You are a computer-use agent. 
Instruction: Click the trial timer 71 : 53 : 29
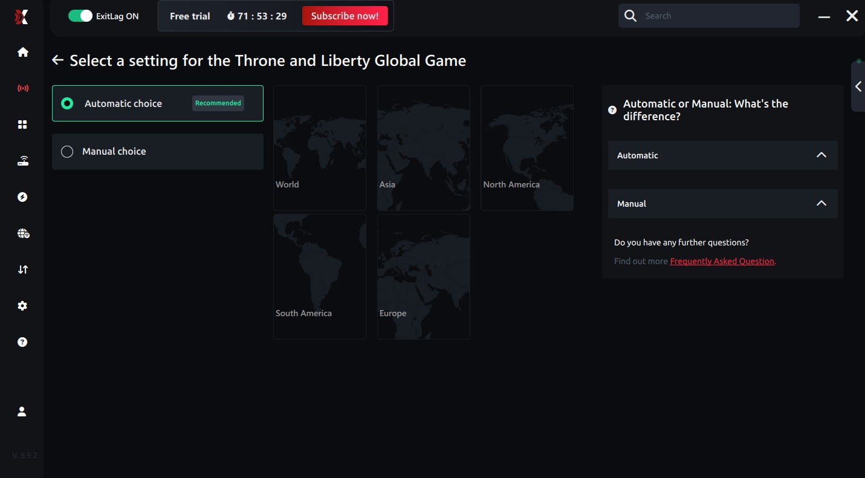[x=262, y=16]
